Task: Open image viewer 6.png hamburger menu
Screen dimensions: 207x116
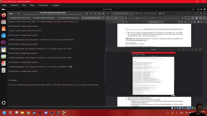Action: tap(188, 49)
